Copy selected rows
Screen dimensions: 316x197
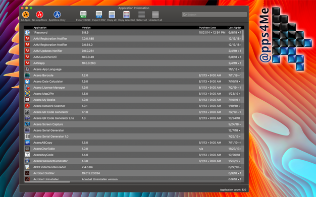pos(126,16)
